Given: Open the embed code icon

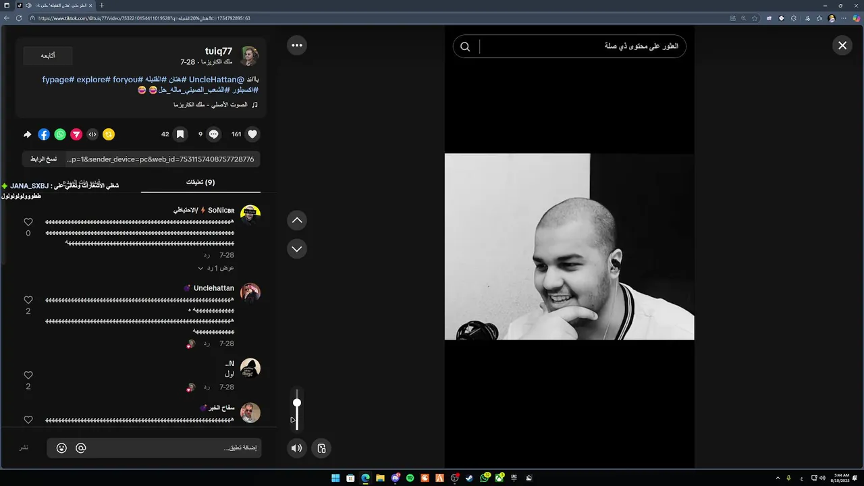Looking at the screenshot, I should (x=92, y=134).
